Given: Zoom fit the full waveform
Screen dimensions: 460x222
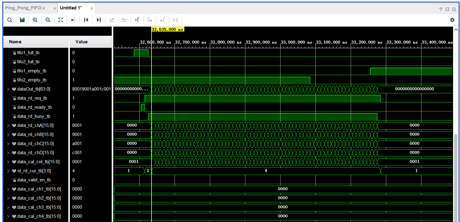Looking at the screenshot, I should [60, 20].
